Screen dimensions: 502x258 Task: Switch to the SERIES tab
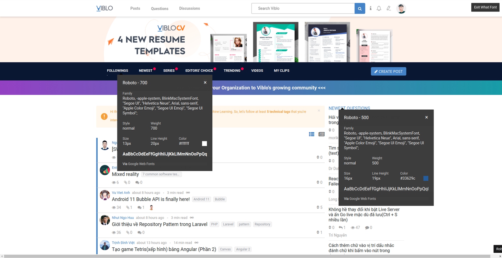169,71
